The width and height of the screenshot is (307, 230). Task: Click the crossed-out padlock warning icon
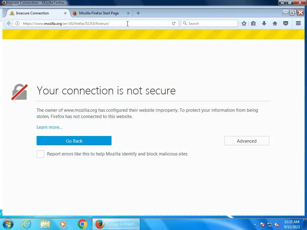19,92
